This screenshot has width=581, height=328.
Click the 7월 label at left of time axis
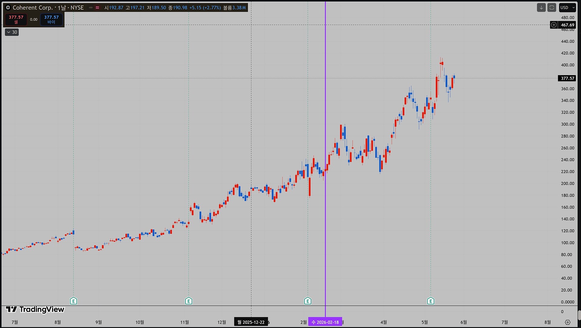[x=15, y=322]
